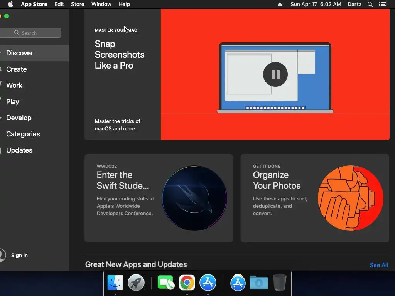Click Sign In at sidebar bottom
Viewport: 395px width, 296px height.
(19, 255)
